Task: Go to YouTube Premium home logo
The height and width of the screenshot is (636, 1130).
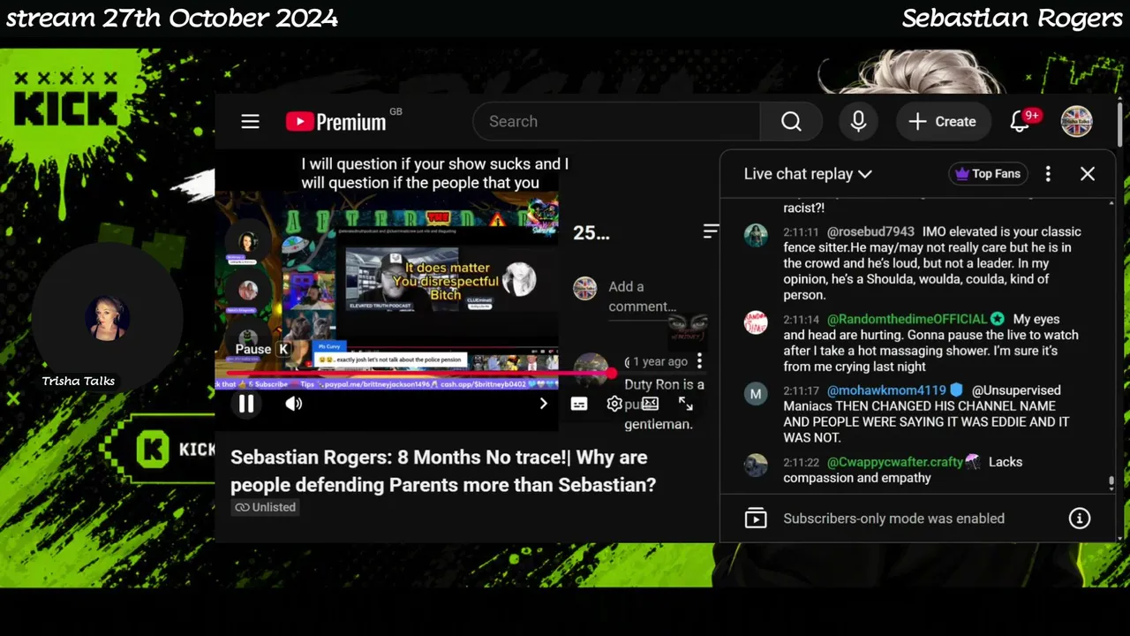Action: click(x=336, y=122)
